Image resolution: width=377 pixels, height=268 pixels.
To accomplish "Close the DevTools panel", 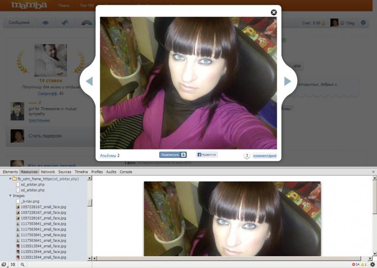I will point(373,172).
